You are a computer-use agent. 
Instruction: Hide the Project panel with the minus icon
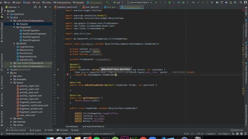coord(50,7)
